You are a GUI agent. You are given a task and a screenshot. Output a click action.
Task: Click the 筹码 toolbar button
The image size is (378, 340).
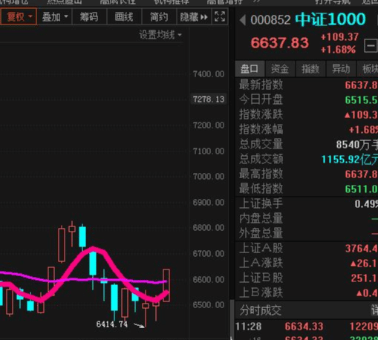point(89,17)
